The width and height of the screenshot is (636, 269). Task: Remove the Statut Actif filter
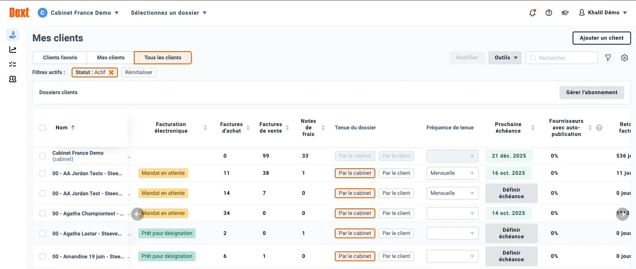[111, 72]
